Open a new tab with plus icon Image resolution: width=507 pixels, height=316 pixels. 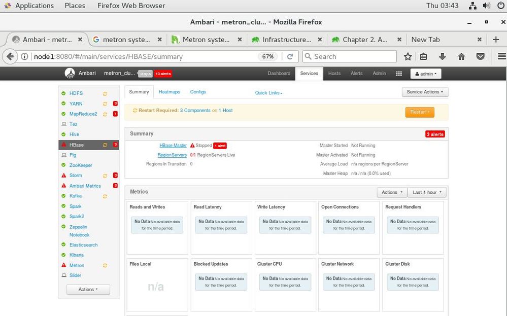496,40
